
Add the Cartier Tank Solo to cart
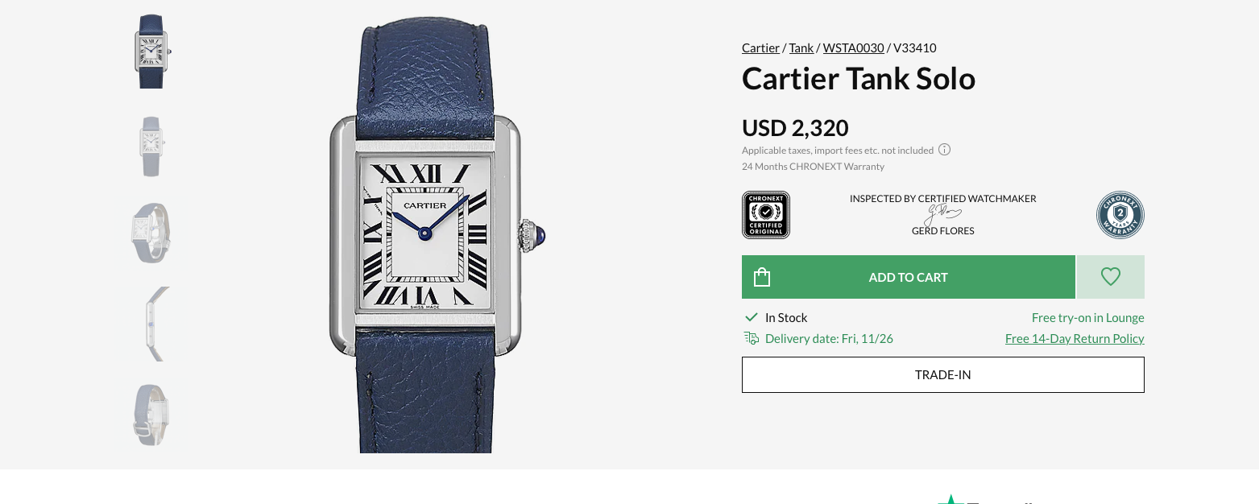pos(909,277)
